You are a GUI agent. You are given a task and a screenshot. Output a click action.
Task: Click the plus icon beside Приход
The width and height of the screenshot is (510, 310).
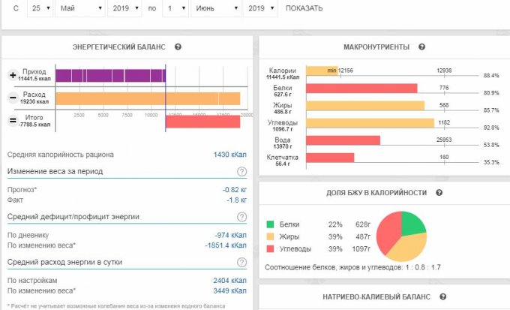(x=13, y=75)
